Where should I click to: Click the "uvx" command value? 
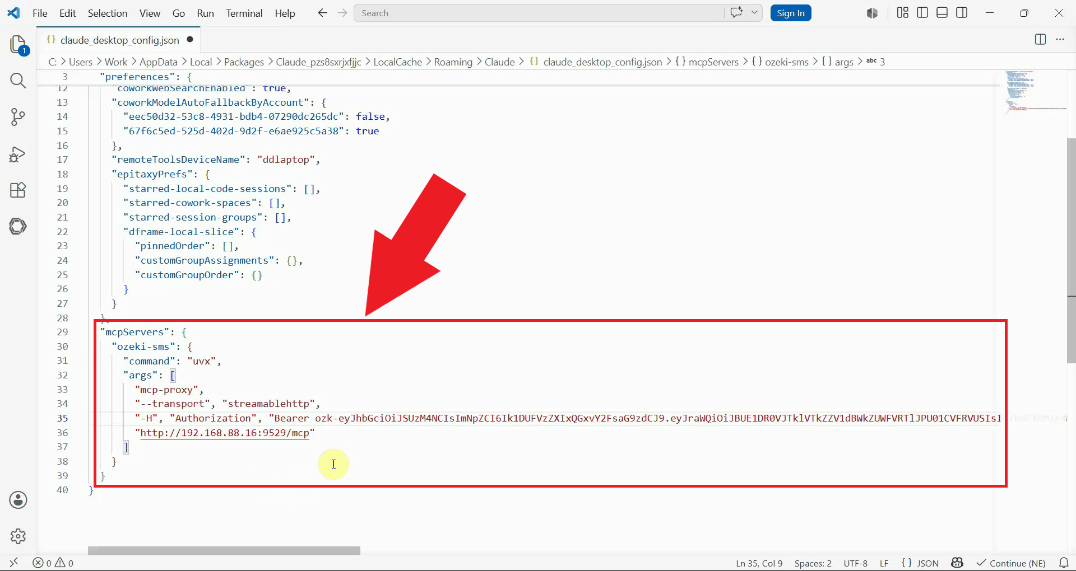point(202,361)
